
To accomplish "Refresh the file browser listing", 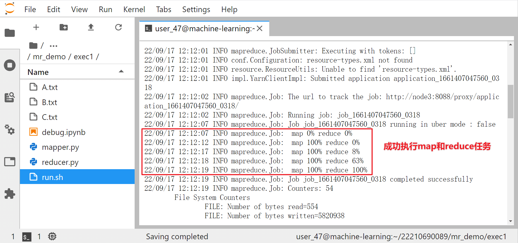I will click(x=118, y=27).
